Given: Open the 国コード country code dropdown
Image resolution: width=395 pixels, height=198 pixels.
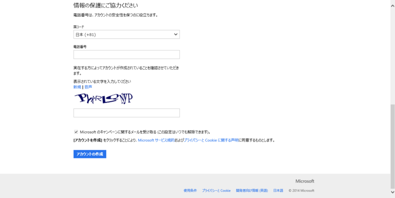Looking at the screenshot, I should tap(126, 35).
